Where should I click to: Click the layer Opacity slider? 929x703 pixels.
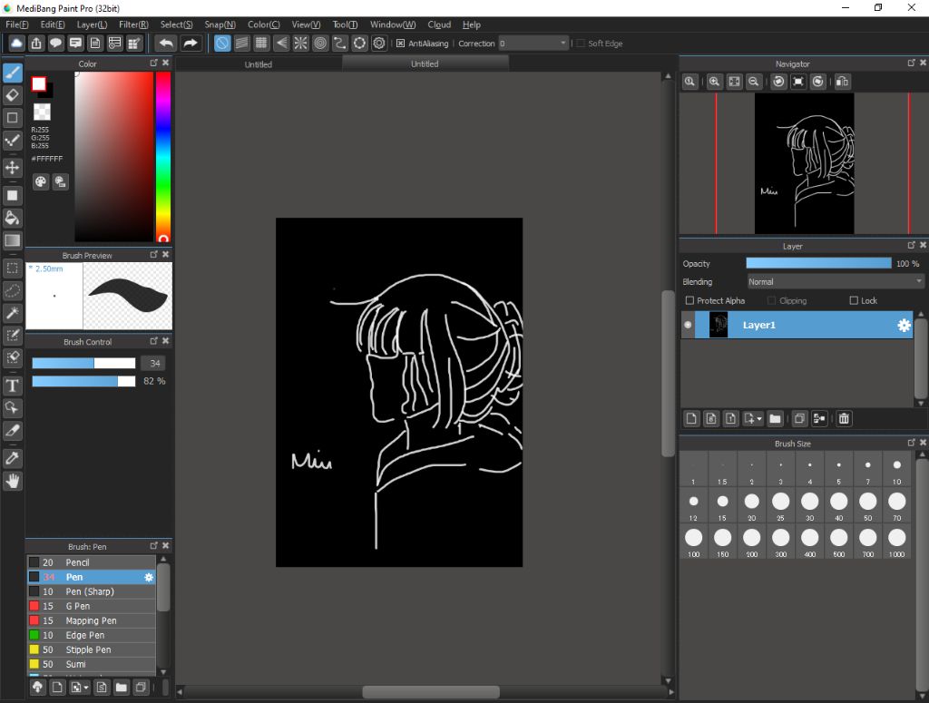818,264
